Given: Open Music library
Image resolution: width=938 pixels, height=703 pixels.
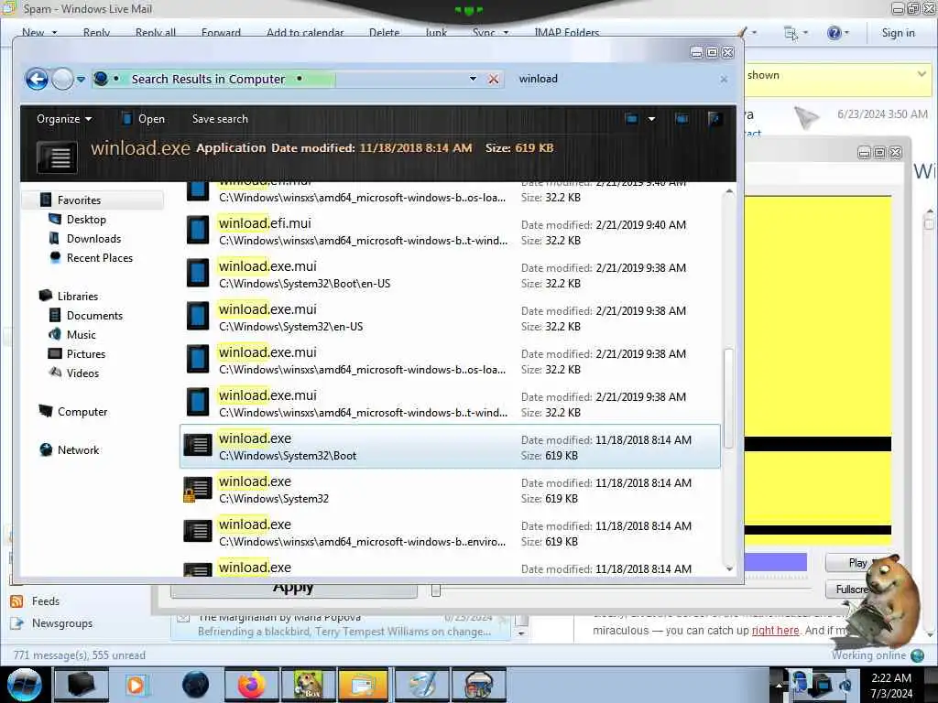Looking at the screenshot, I should coord(81,334).
